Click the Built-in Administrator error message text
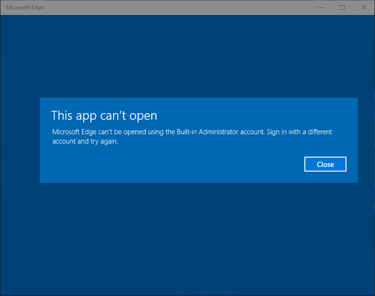The image size is (375, 296). [192, 137]
